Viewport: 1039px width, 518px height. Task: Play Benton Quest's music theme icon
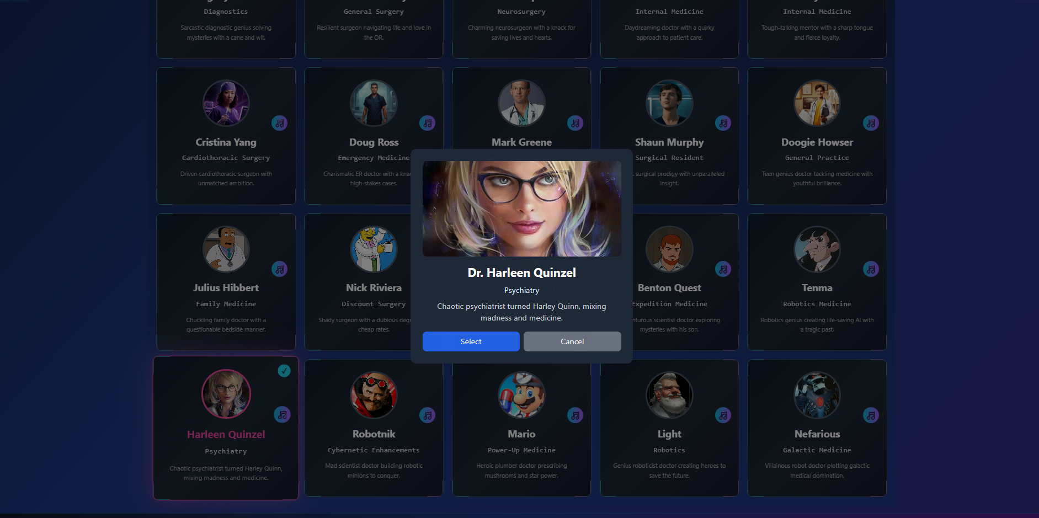tap(723, 269)
